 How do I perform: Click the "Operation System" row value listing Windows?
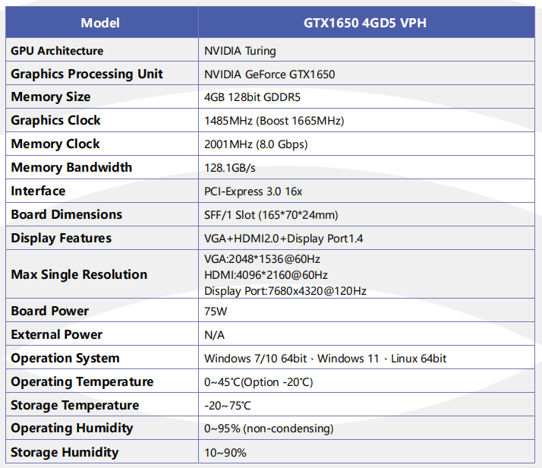pos(326,359)
